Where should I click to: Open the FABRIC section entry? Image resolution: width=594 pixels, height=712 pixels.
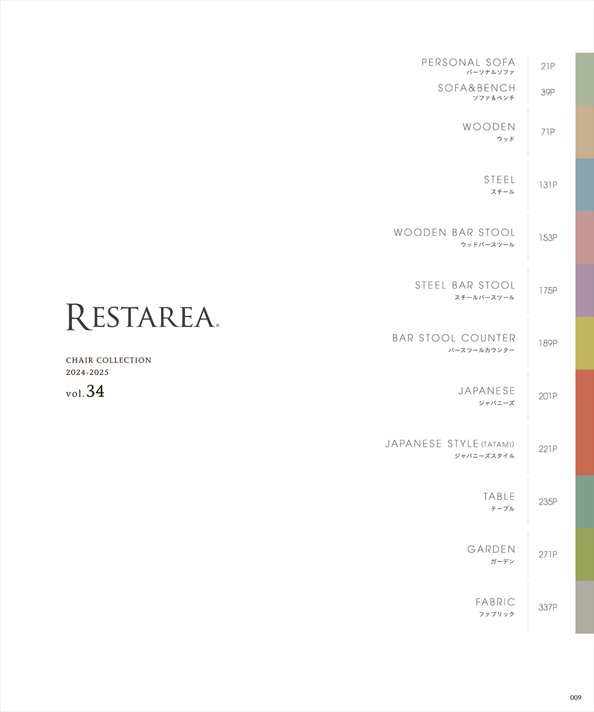coord(495,602)
